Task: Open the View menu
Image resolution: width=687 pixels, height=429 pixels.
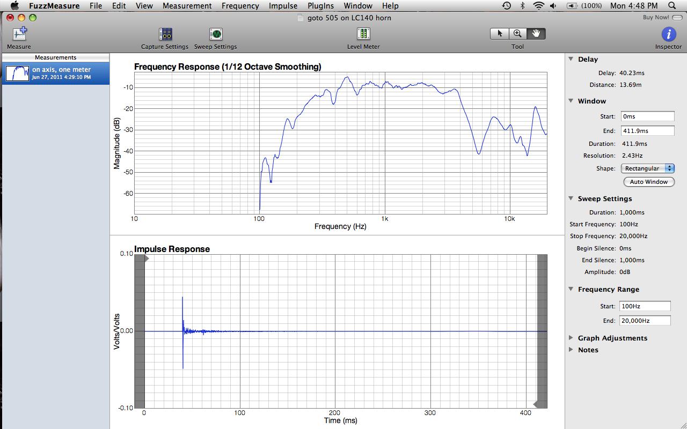Action: coord(144,5)
